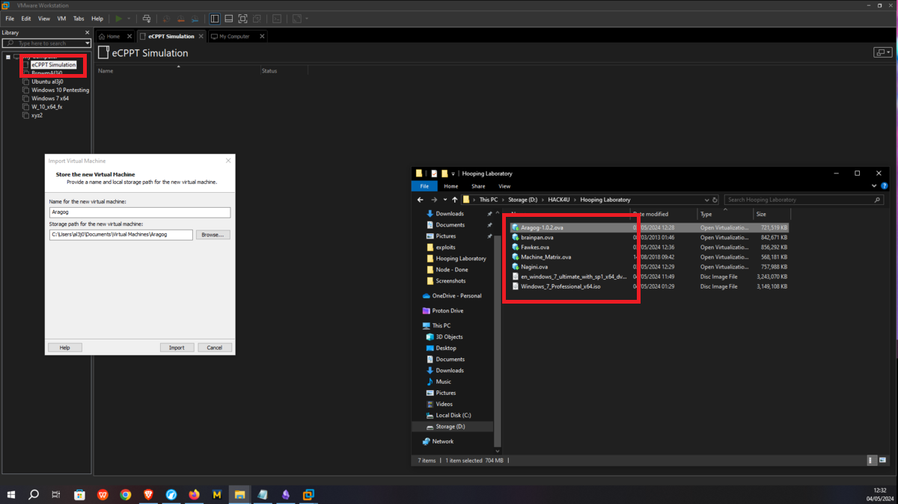This screenshot has width=898, height=504.
Task: Click the Browse... button
Action: [213, 235]
